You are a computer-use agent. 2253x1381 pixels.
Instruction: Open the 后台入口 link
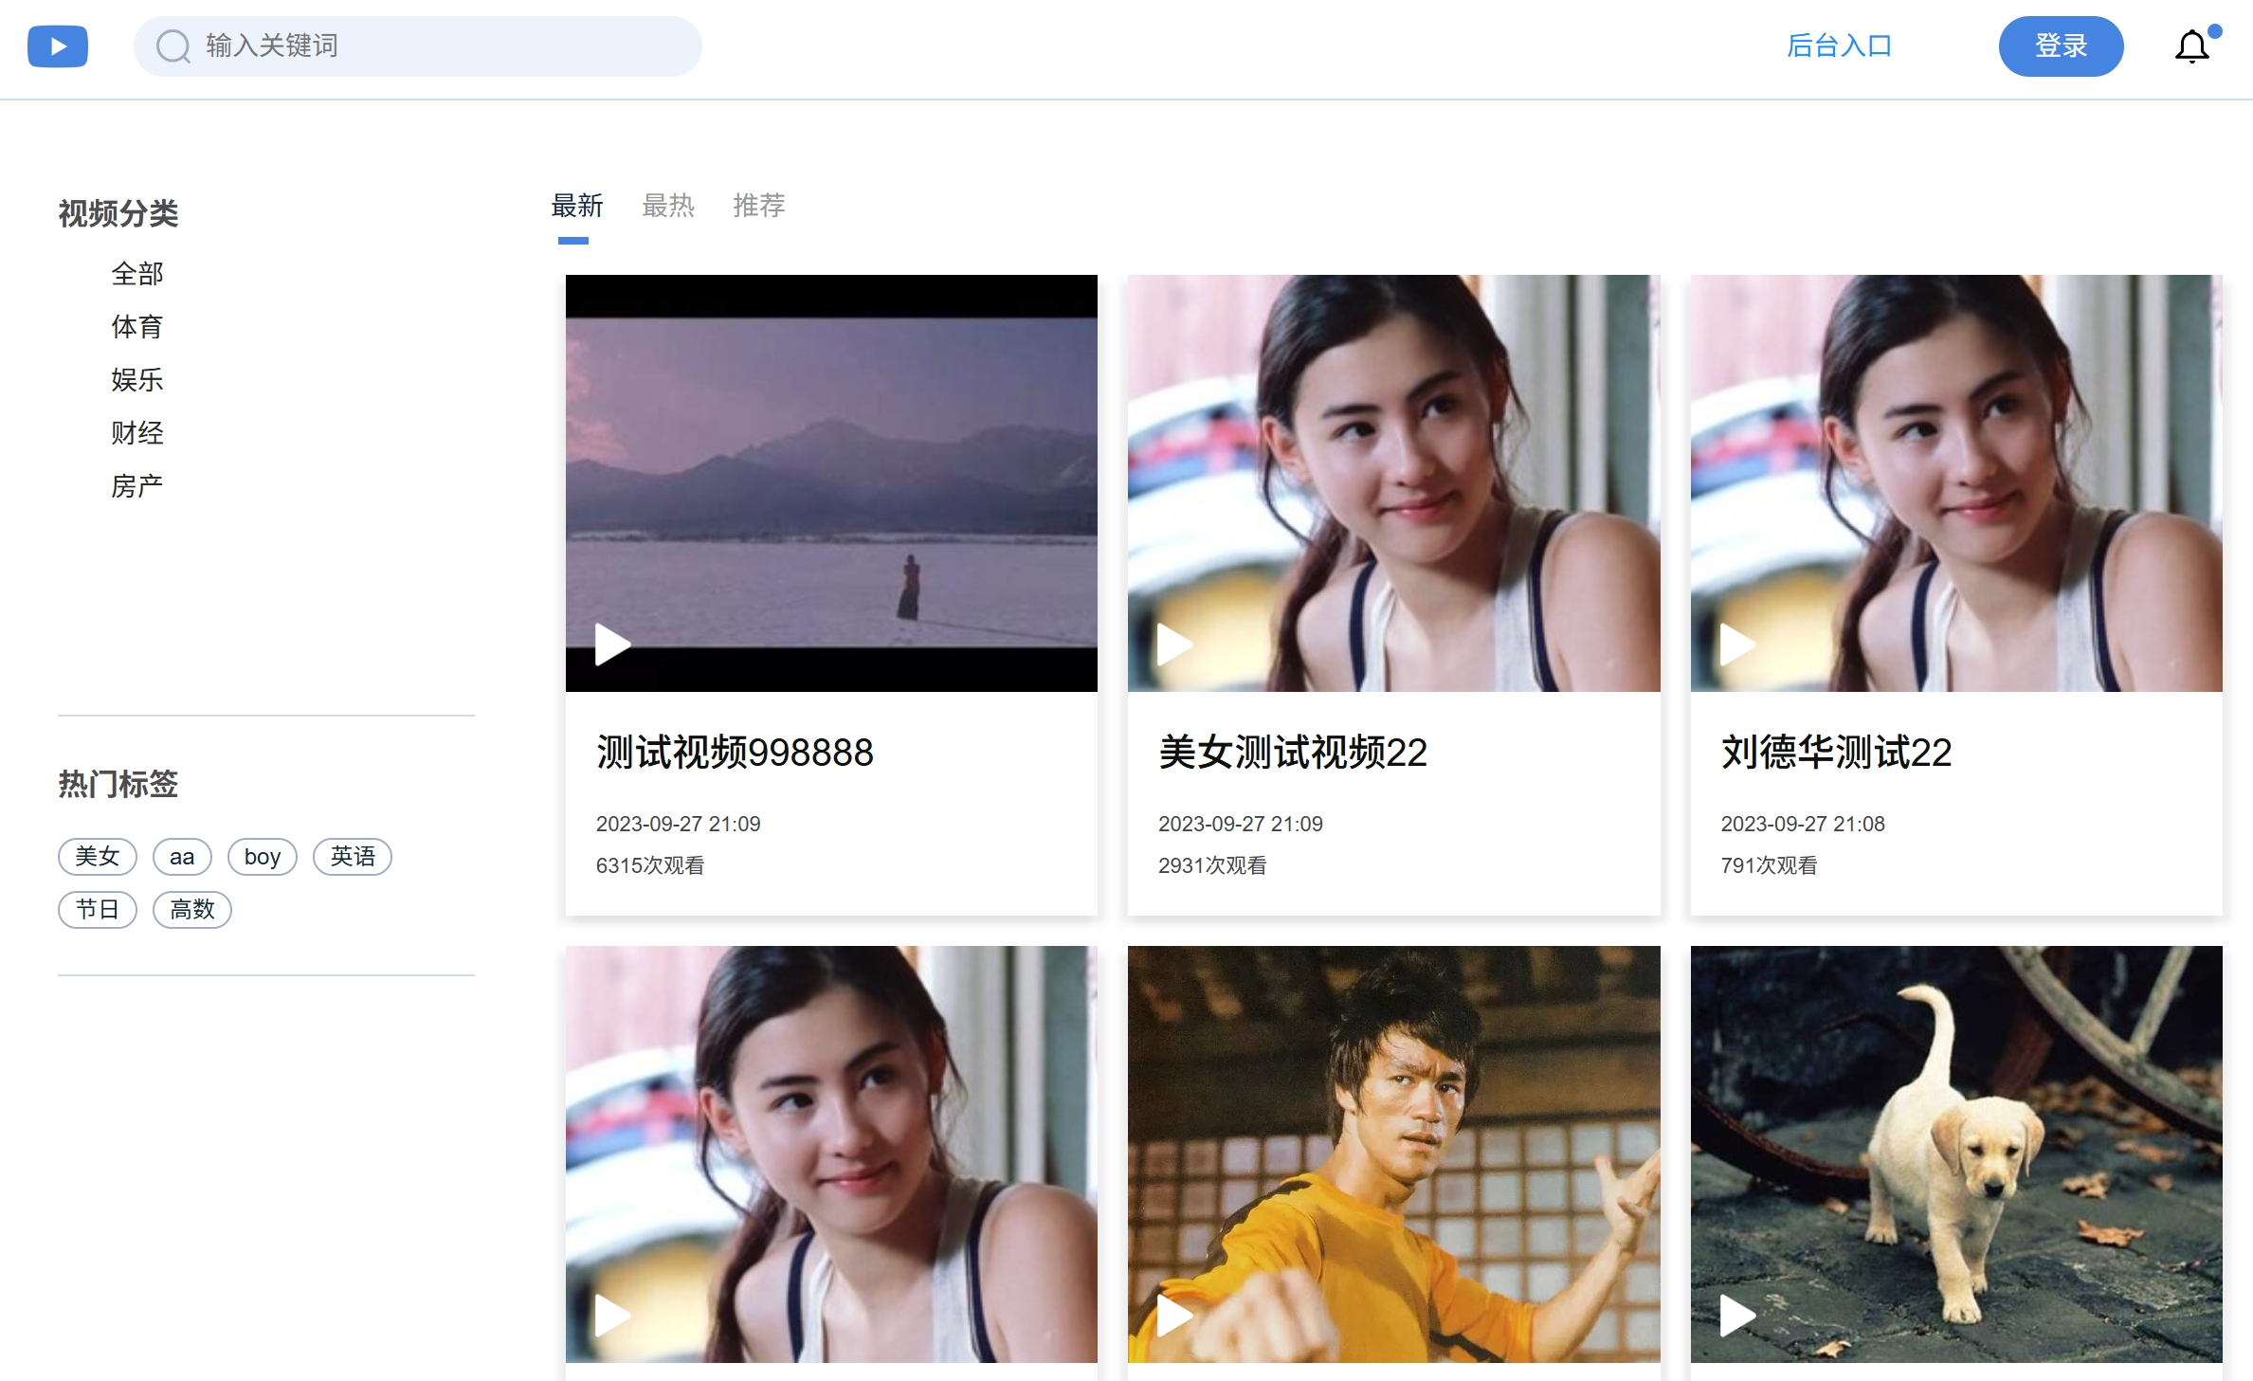pos(1837,45)
